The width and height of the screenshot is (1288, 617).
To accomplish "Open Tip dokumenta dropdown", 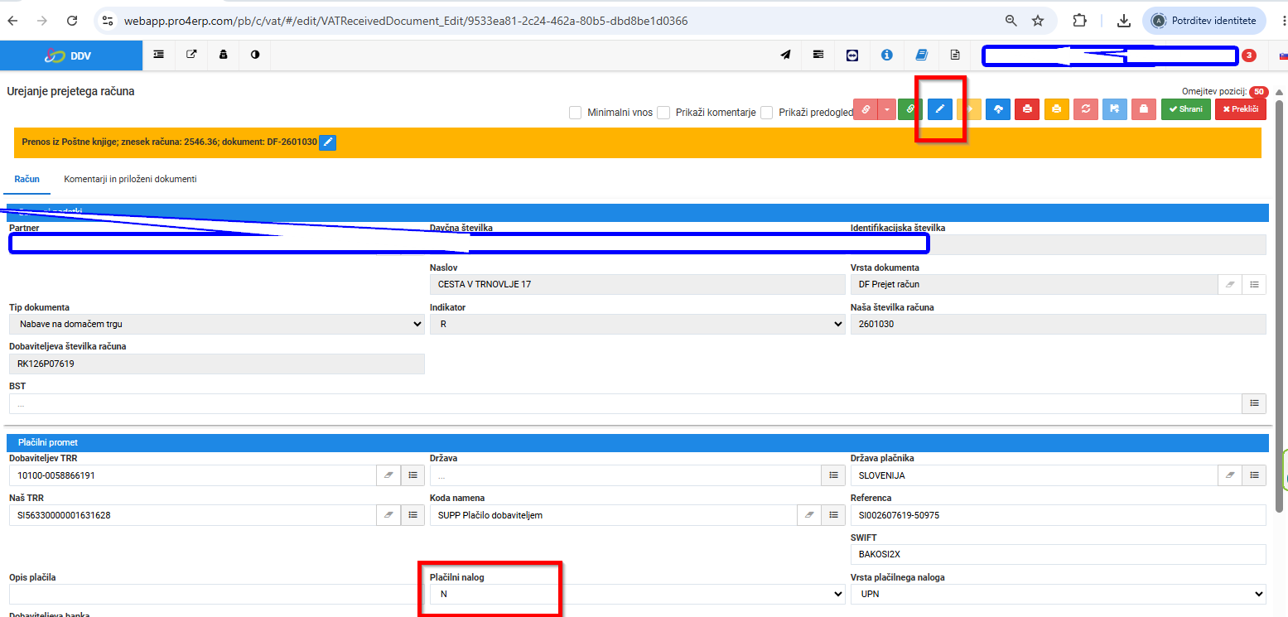I will [x=217, y=324].
